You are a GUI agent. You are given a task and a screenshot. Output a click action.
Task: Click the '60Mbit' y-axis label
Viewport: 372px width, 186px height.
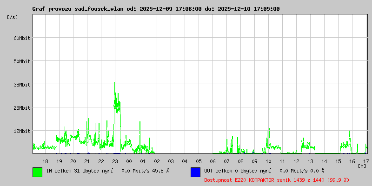coord(22,38)
